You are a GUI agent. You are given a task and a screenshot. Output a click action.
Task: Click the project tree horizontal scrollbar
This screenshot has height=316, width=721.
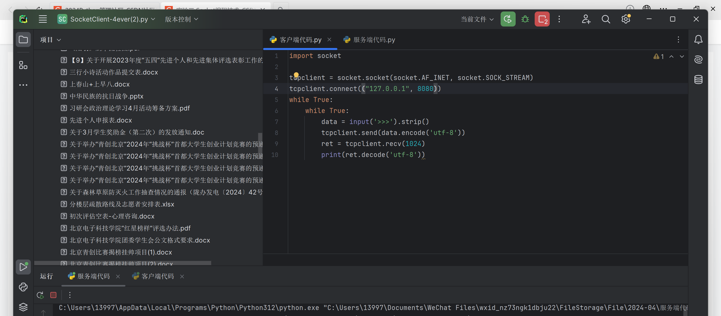(123, 263)
